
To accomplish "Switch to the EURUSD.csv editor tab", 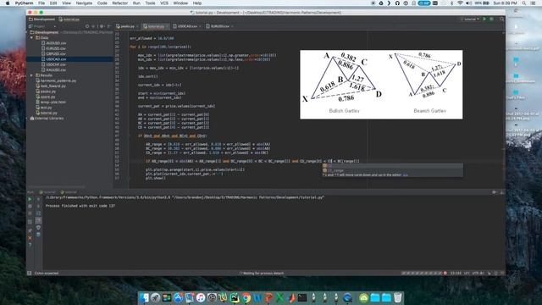I will [x=219, y=26].
